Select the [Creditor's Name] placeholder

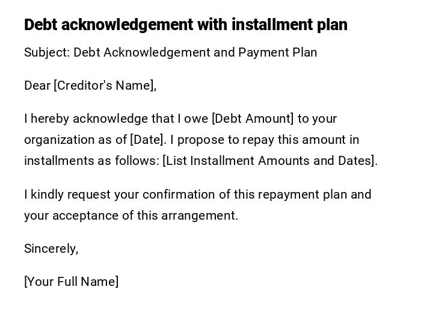point(105,85)
